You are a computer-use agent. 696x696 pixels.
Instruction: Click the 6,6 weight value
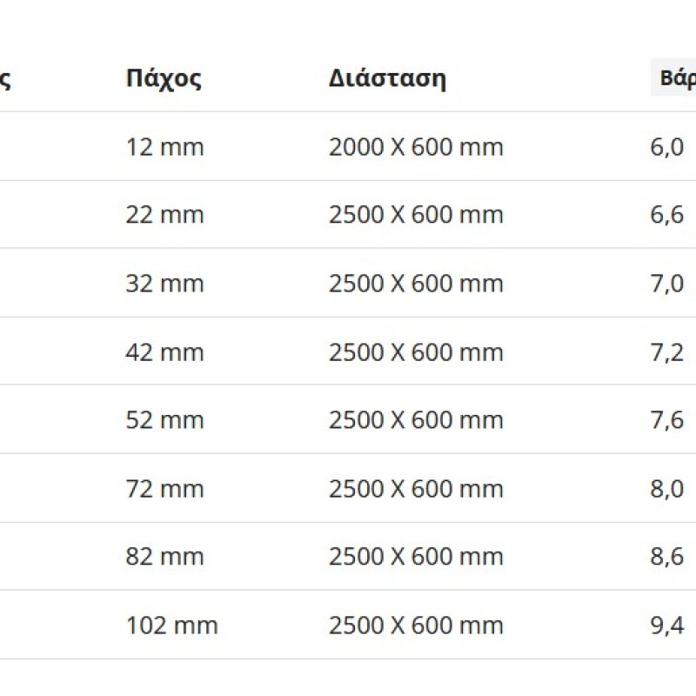[667, 215]
